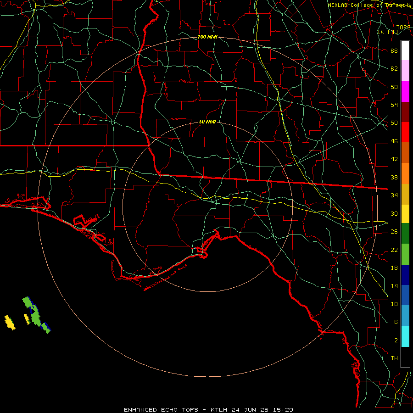Click the light pink 62 kft swatch
This screenshot has width=413, height=413.
(405, 71)
